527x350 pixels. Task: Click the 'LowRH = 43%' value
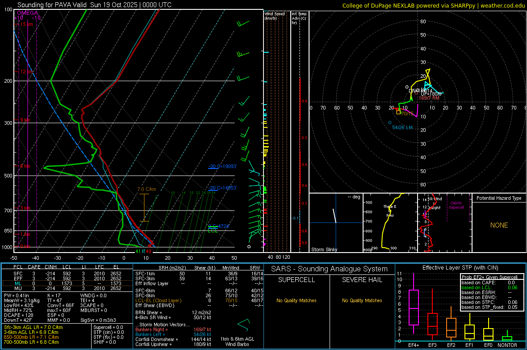(18, 305)
